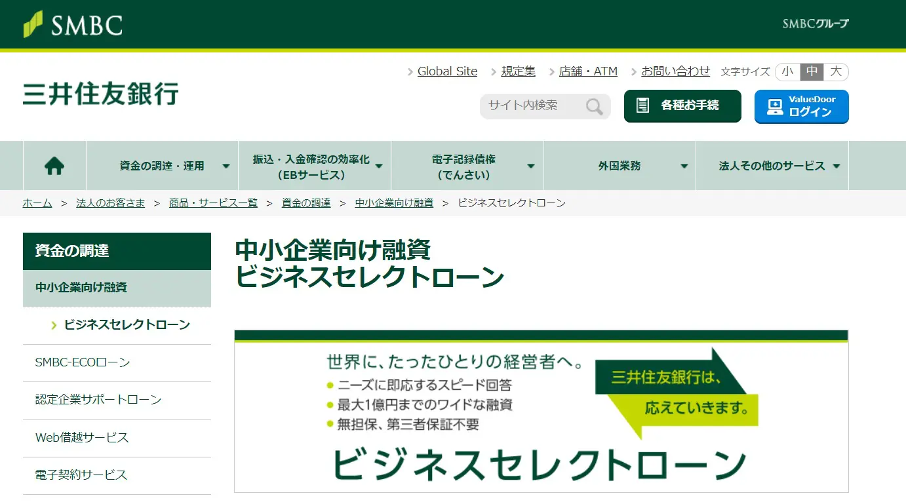Viewport: 906px width, 504px height.
Task: Open 振込・入金確認の効率化 menu
Action: coord(314,166)
